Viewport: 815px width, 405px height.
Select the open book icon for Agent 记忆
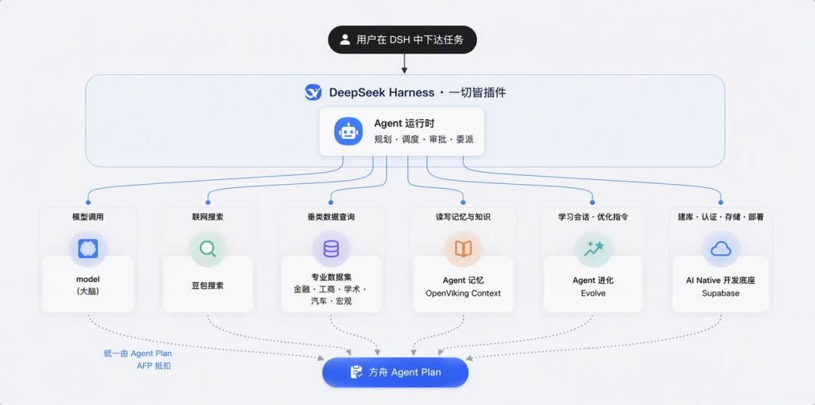click(463, 249)
